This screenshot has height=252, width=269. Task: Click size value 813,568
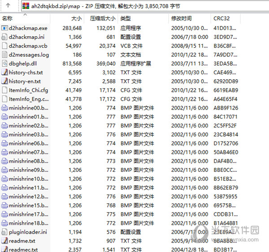(72, 64)
